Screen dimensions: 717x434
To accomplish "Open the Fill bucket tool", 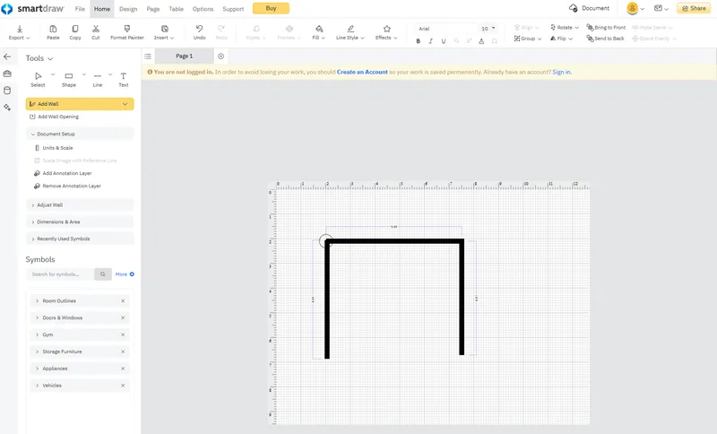I will (319, 32).
